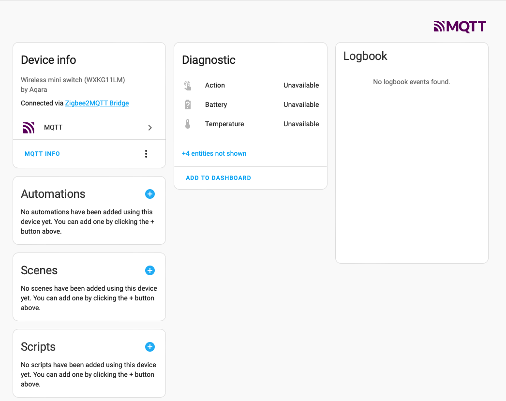Add a new script for this device
Screen dimensions: 506x401
[x=150, y=347]
